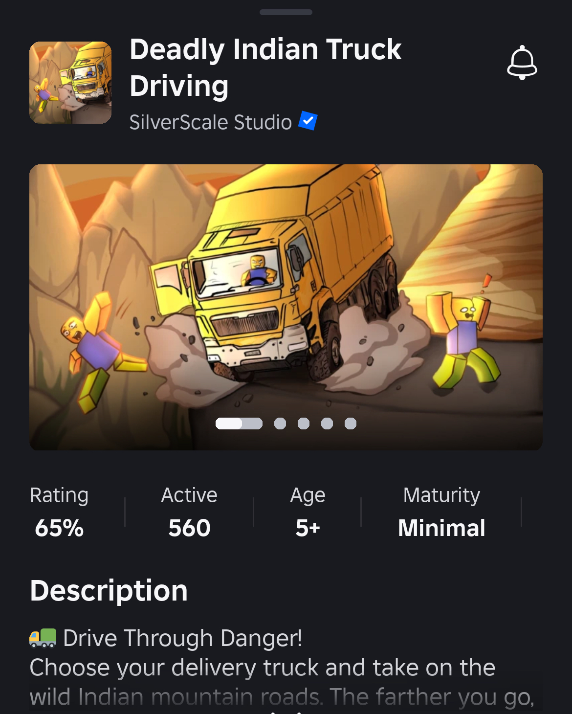Jump to fifth carousel dot
This screenshot has width=572, height=714.
pyautogui.click(x=351, y=424)
